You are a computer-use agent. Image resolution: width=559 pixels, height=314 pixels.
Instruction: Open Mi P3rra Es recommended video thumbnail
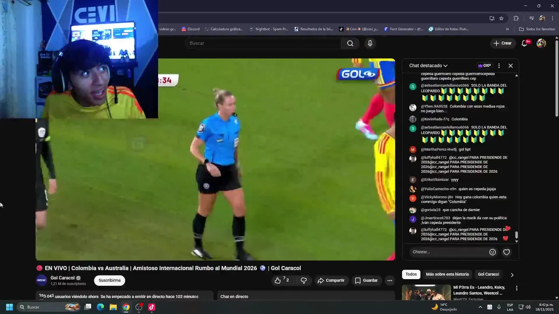(426, 293)
